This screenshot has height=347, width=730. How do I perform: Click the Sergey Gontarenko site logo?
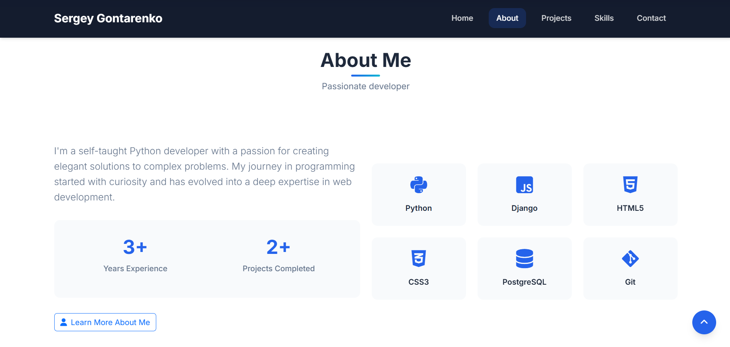[x=108, y=18]
